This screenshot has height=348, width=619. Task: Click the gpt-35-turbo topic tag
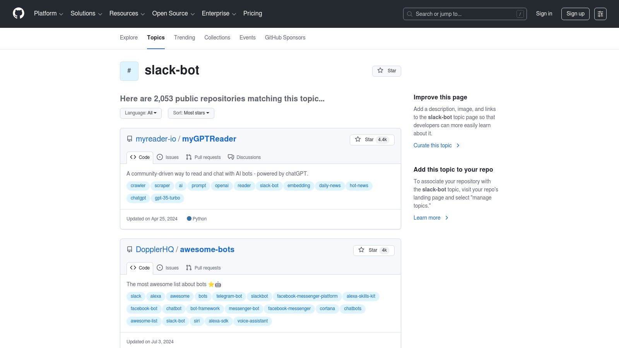168,198
